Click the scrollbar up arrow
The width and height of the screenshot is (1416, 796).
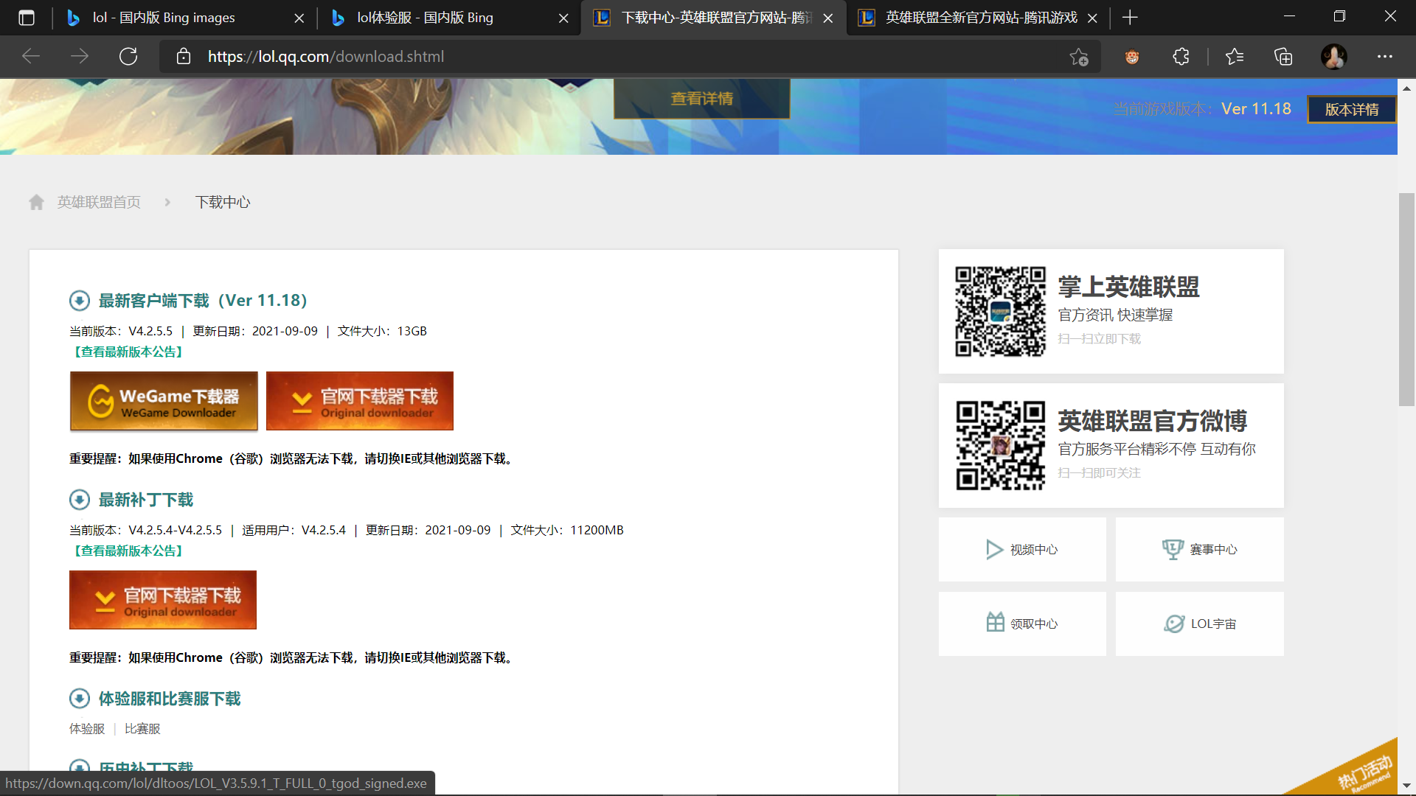pos(1406,88)
